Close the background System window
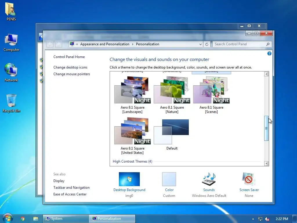 click(259, 26)
